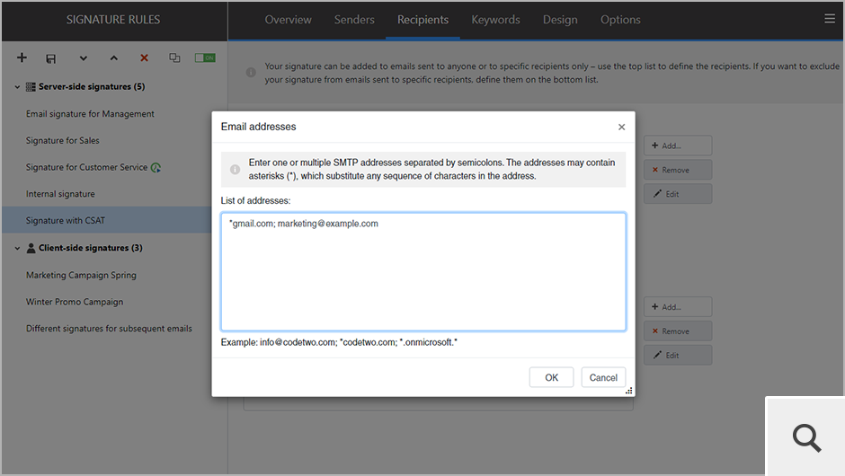Viewport: 845px width, 476px height.
Task: Toggle the rule ON/OFF switch
Action: pos(205,58)
